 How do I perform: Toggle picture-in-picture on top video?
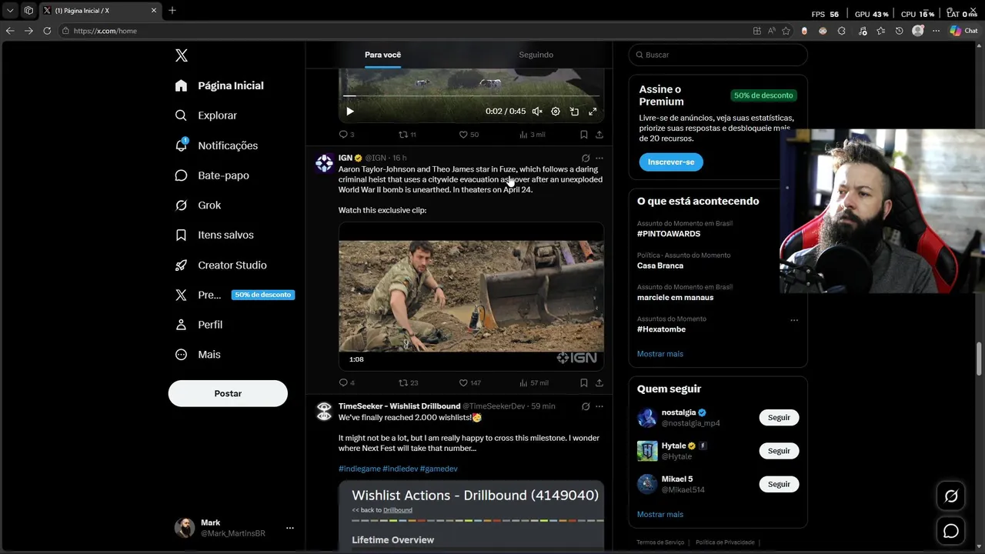(574, 112)
